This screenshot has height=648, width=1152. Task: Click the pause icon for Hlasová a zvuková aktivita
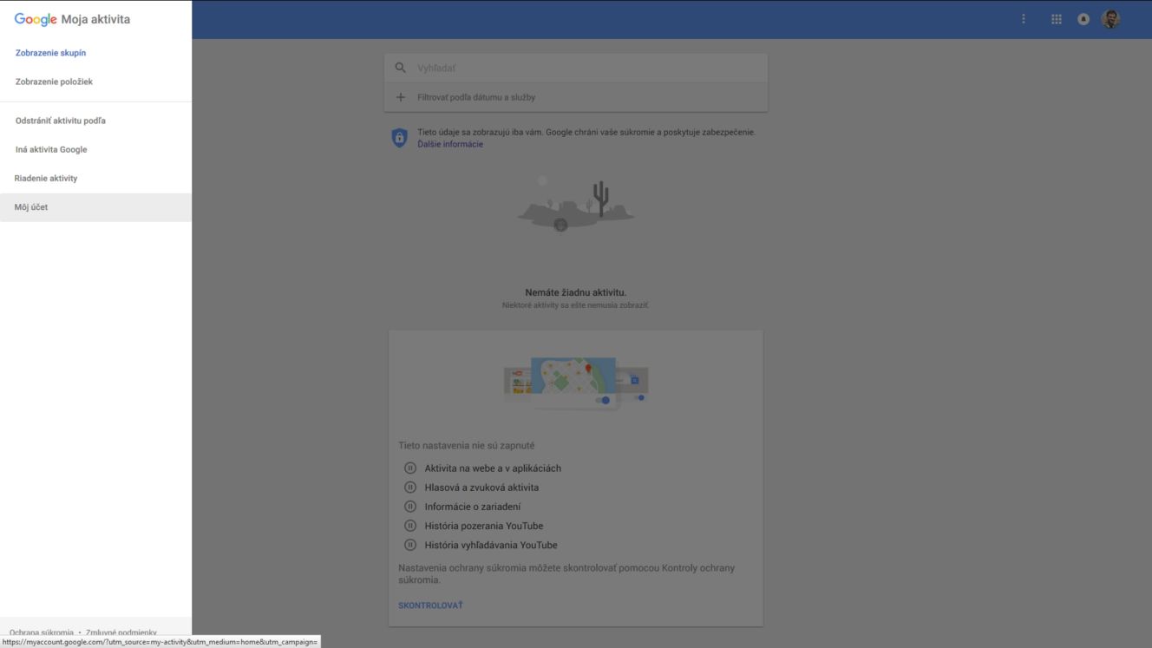click(x=410, y=488)
